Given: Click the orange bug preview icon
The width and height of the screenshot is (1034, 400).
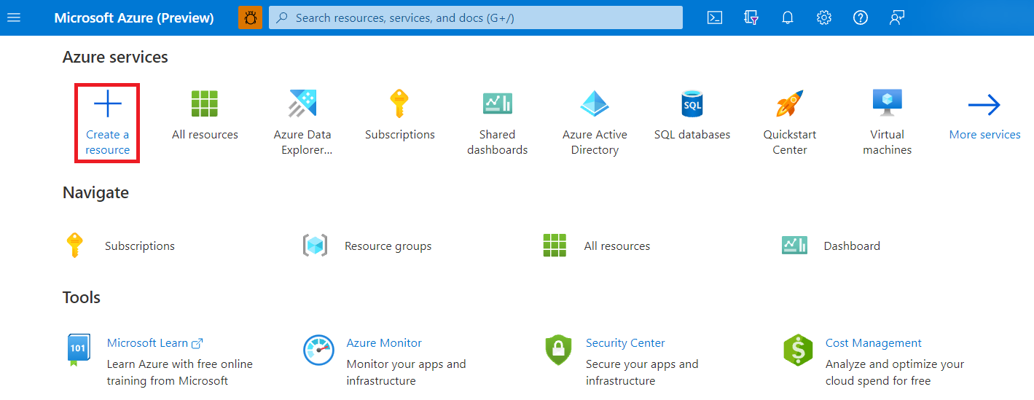Looking at the screenshot, I should (250, 17).
